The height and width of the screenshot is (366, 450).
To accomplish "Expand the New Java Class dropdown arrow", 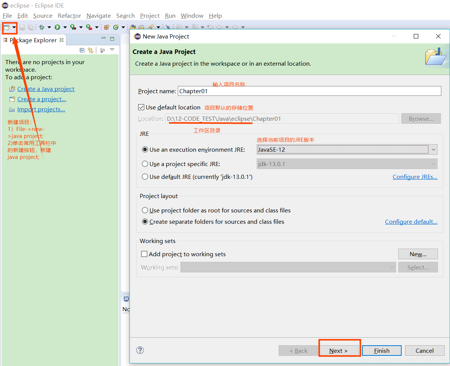I will point(123,27).
